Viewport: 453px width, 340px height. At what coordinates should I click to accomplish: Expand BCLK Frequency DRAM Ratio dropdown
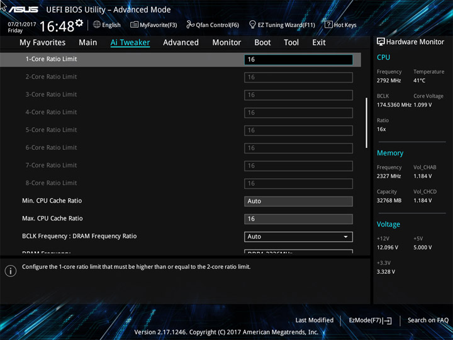pyautogui.click(x=298, y=237)
